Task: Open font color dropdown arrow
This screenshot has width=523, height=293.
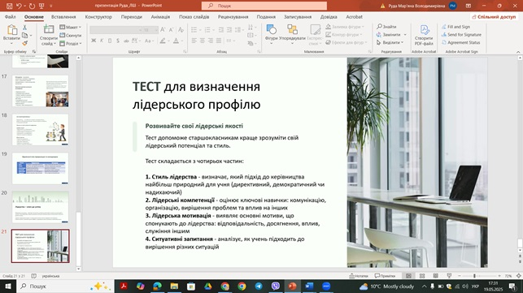Action: pyautogui.click(x=182, y=41)
